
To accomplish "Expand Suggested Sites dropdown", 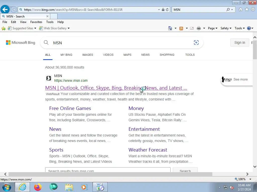I will (35, 28).
